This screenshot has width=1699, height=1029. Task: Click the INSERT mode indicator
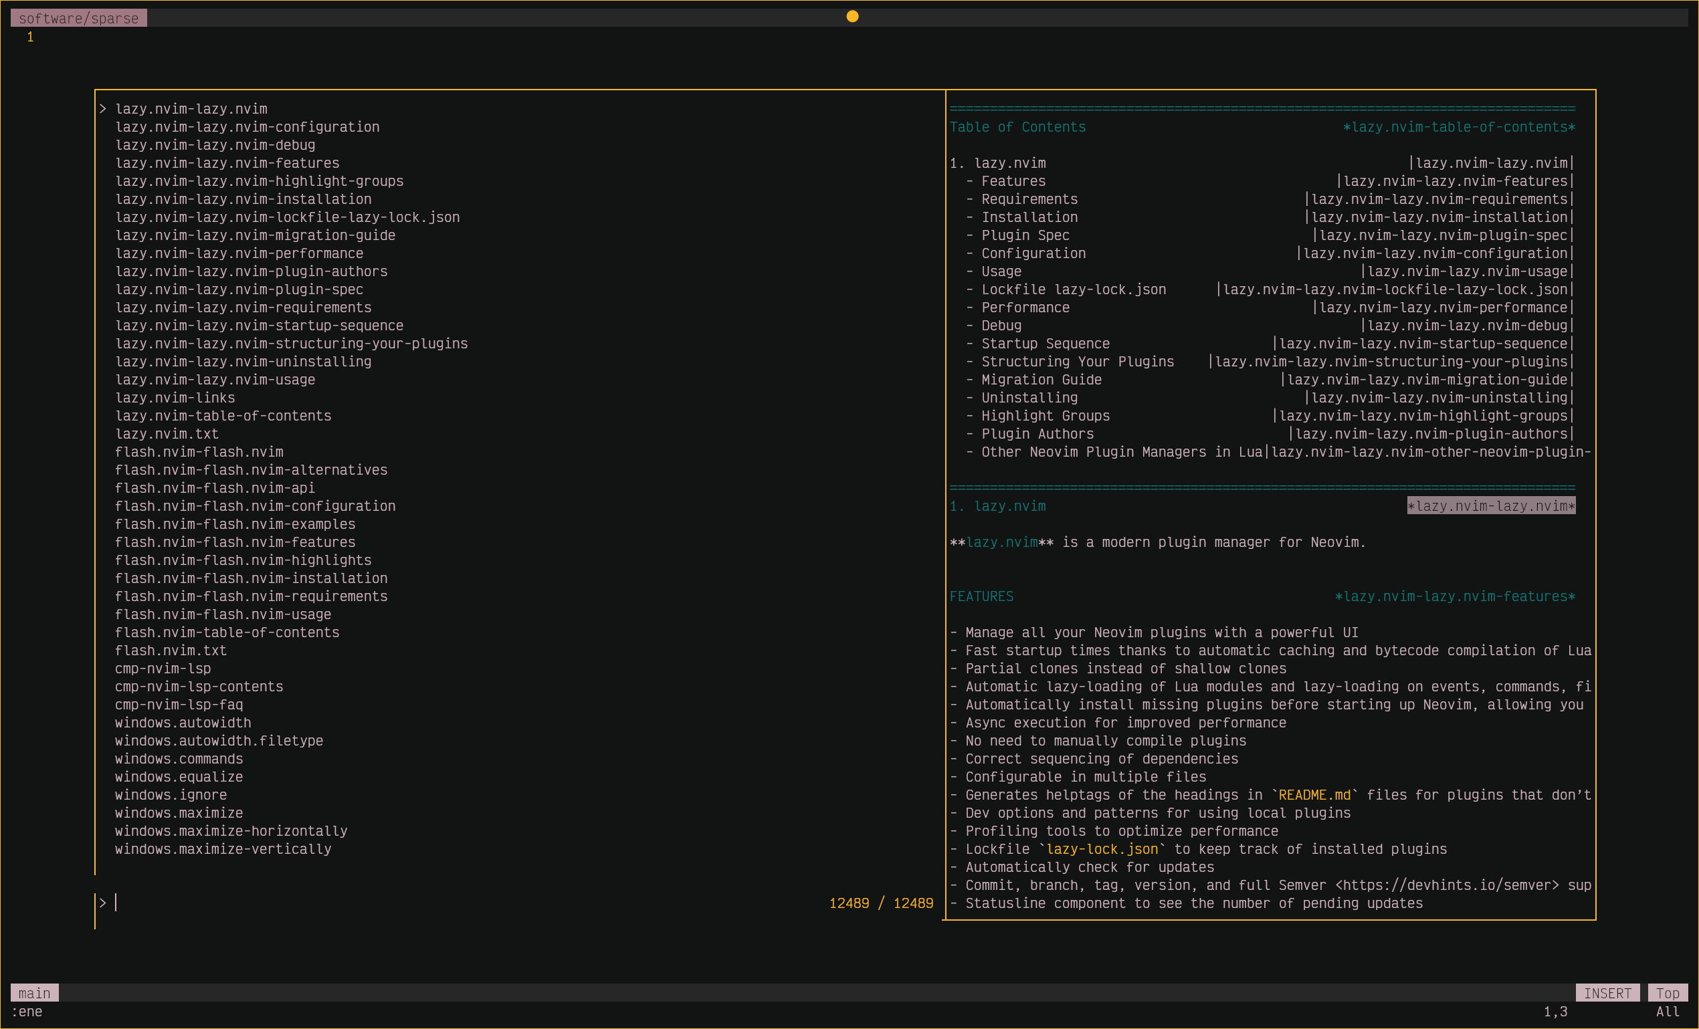[x=1608, y=992]
